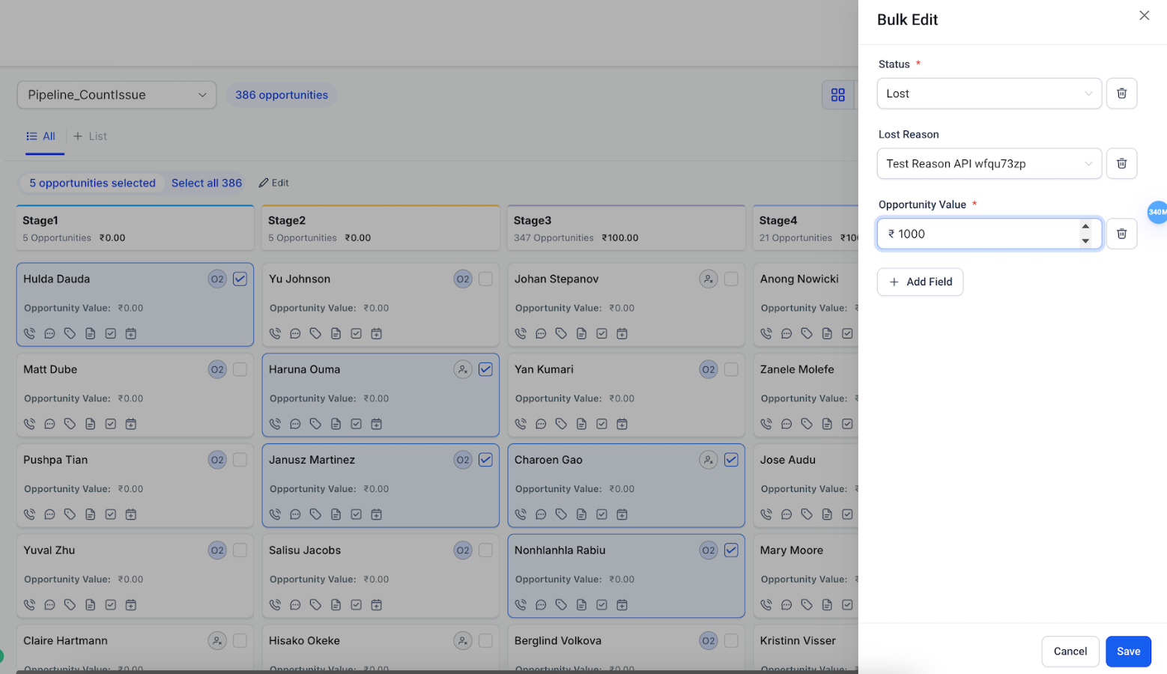Viewport: 1167px width, 674px height.
Task: Delete the Status field trash icon
Action: [x=1121, y=94]
